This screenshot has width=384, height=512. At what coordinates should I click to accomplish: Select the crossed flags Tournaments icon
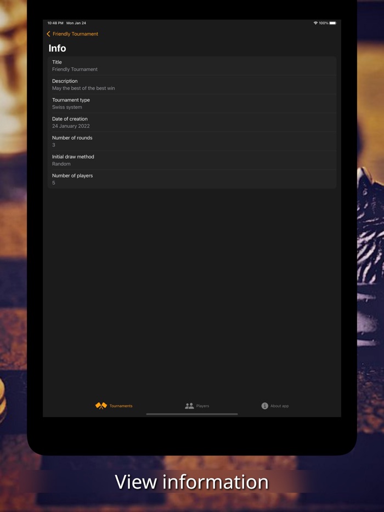click(x=101, y=406)
